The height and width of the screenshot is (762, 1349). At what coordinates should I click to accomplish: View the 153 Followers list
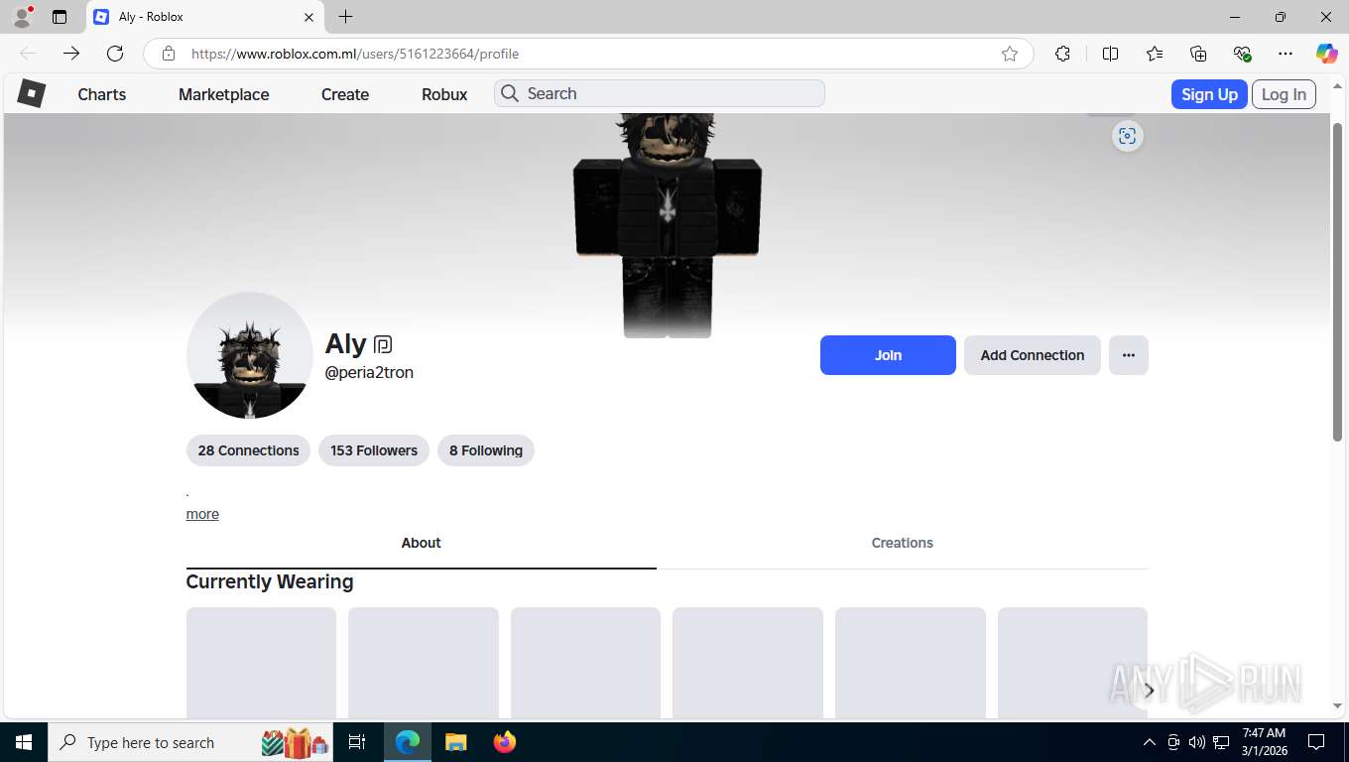pos(374,450)
